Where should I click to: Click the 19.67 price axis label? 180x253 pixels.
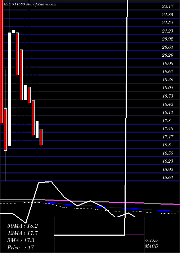pyautogui.click(x=168, y=72)
